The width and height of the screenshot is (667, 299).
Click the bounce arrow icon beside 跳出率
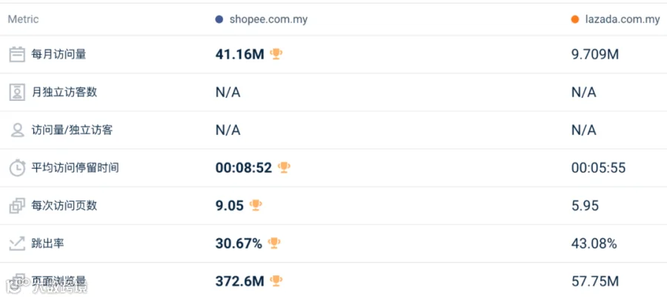[17, 243]
